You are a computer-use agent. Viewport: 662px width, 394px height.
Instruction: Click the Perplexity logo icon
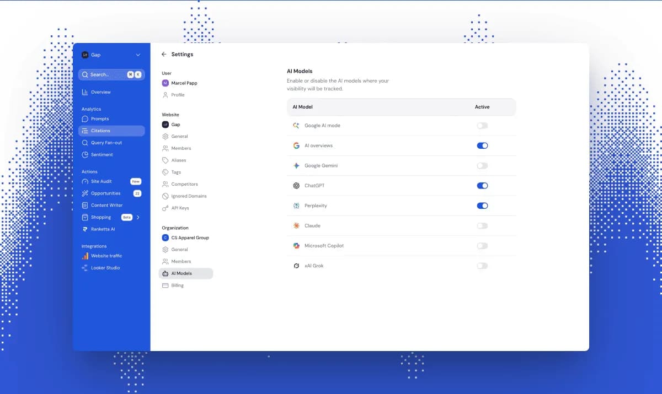pyautogui.click(x=296, y=206)
